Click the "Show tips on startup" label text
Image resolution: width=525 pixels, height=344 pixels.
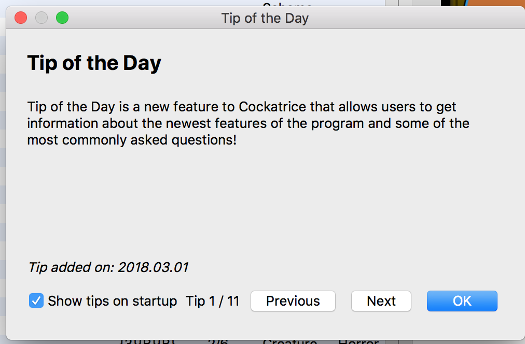point(112,301)
